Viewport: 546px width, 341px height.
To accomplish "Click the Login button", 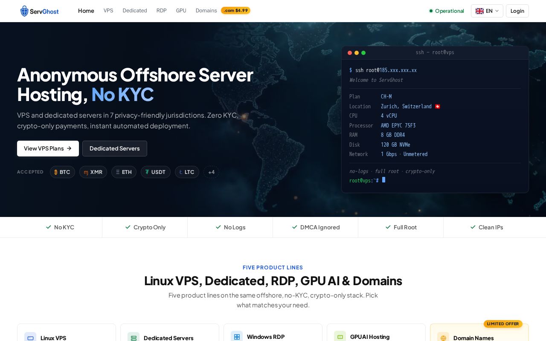I will pyautogui.click(x=517, y=11).
